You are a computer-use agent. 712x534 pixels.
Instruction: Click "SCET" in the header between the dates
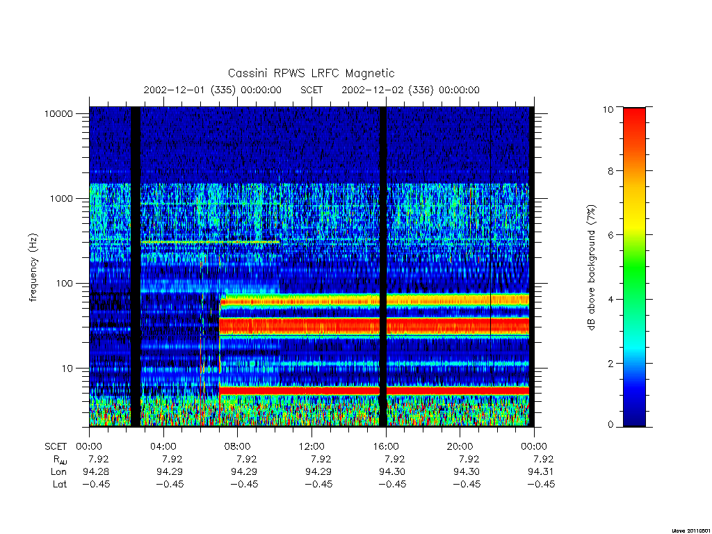(311, 90)
